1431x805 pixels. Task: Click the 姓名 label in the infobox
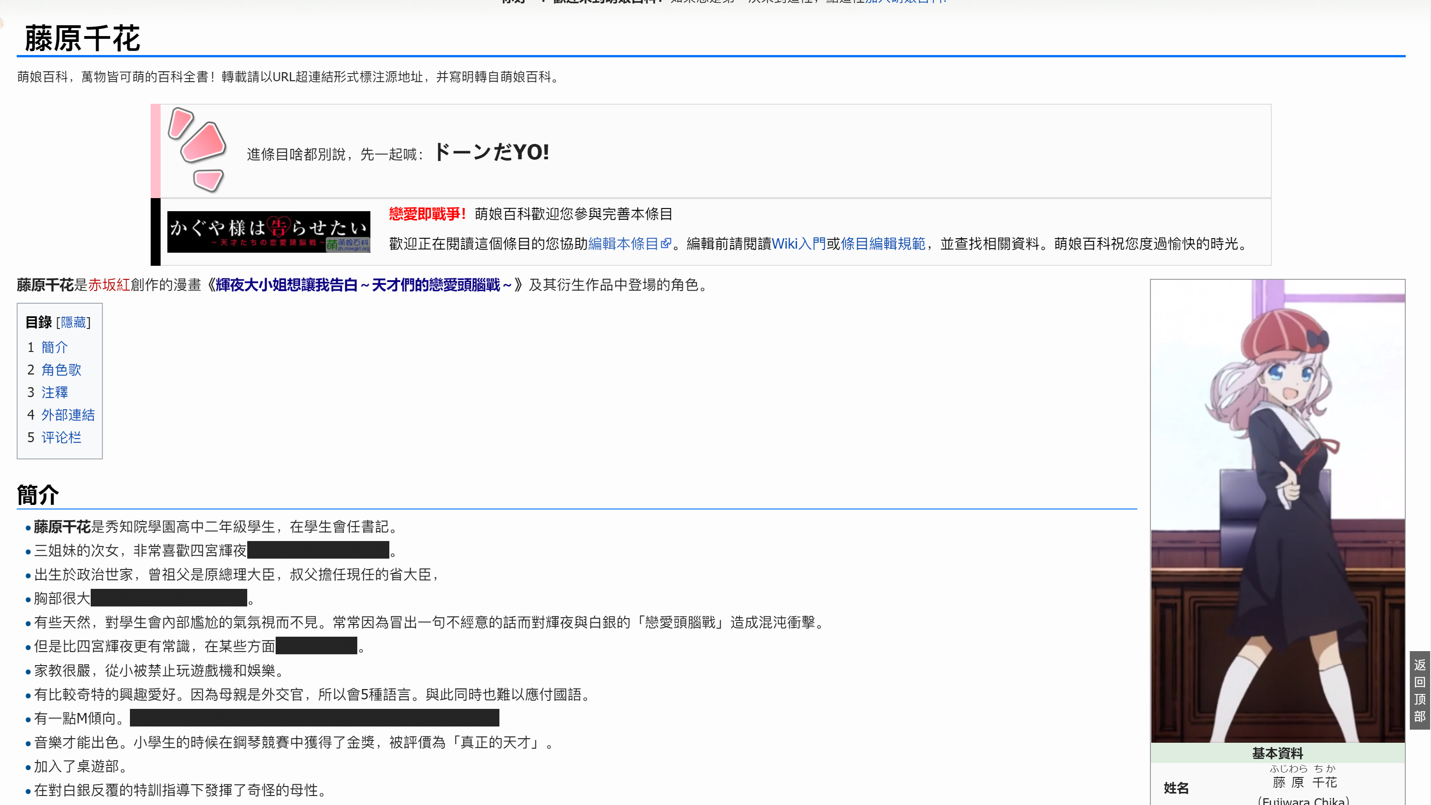click(1176, 788)
